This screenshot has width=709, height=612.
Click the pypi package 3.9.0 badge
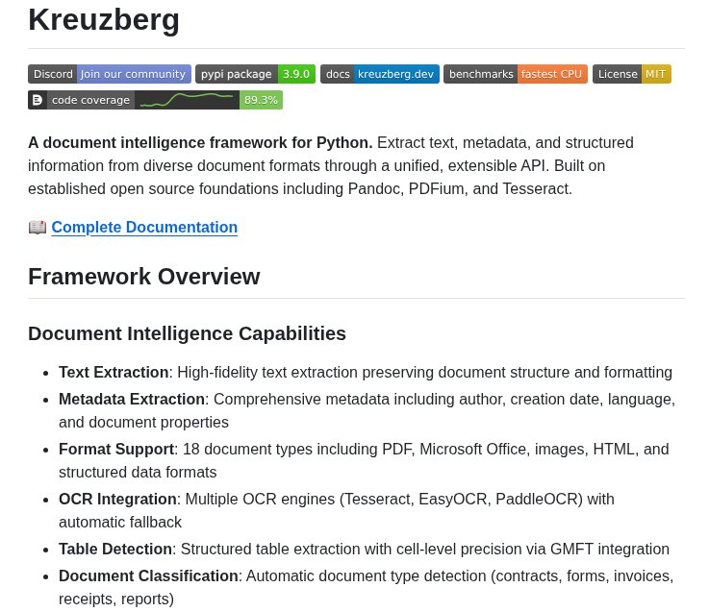tap(255, 74)
